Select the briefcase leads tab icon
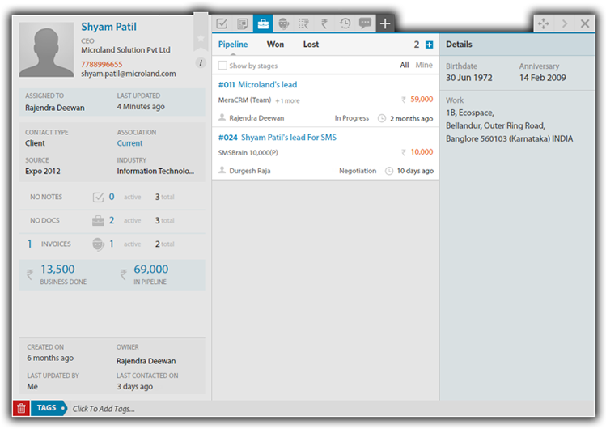Image resolution: width=606 pixels, height=429 pixels. pos(263,23)
